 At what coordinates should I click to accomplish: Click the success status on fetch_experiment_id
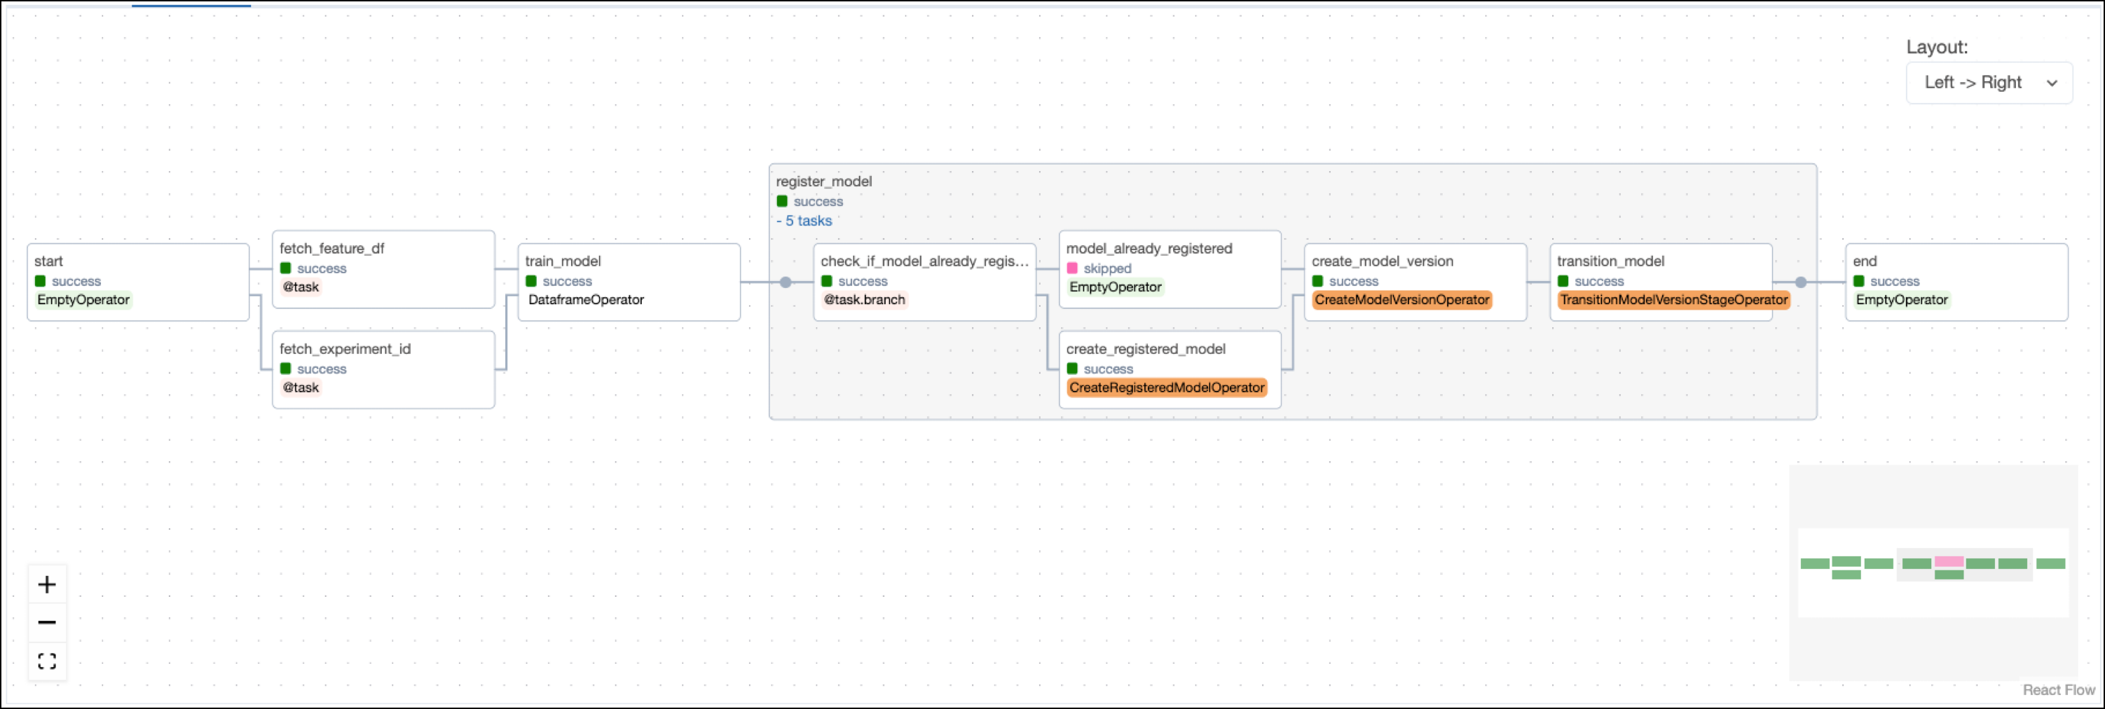(287, 369)
